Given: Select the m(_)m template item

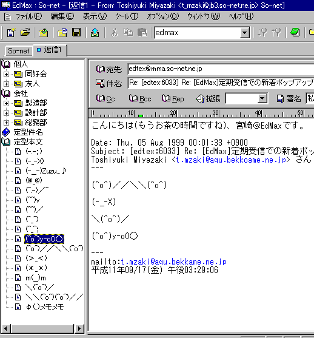Looking at the screenshot, I should pos(36,278).
